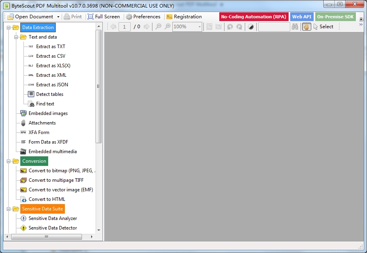This screenshot has width=367, height=253.
Task: Click the Convert to bitmap icon
Action: click(x=23, y=171)
